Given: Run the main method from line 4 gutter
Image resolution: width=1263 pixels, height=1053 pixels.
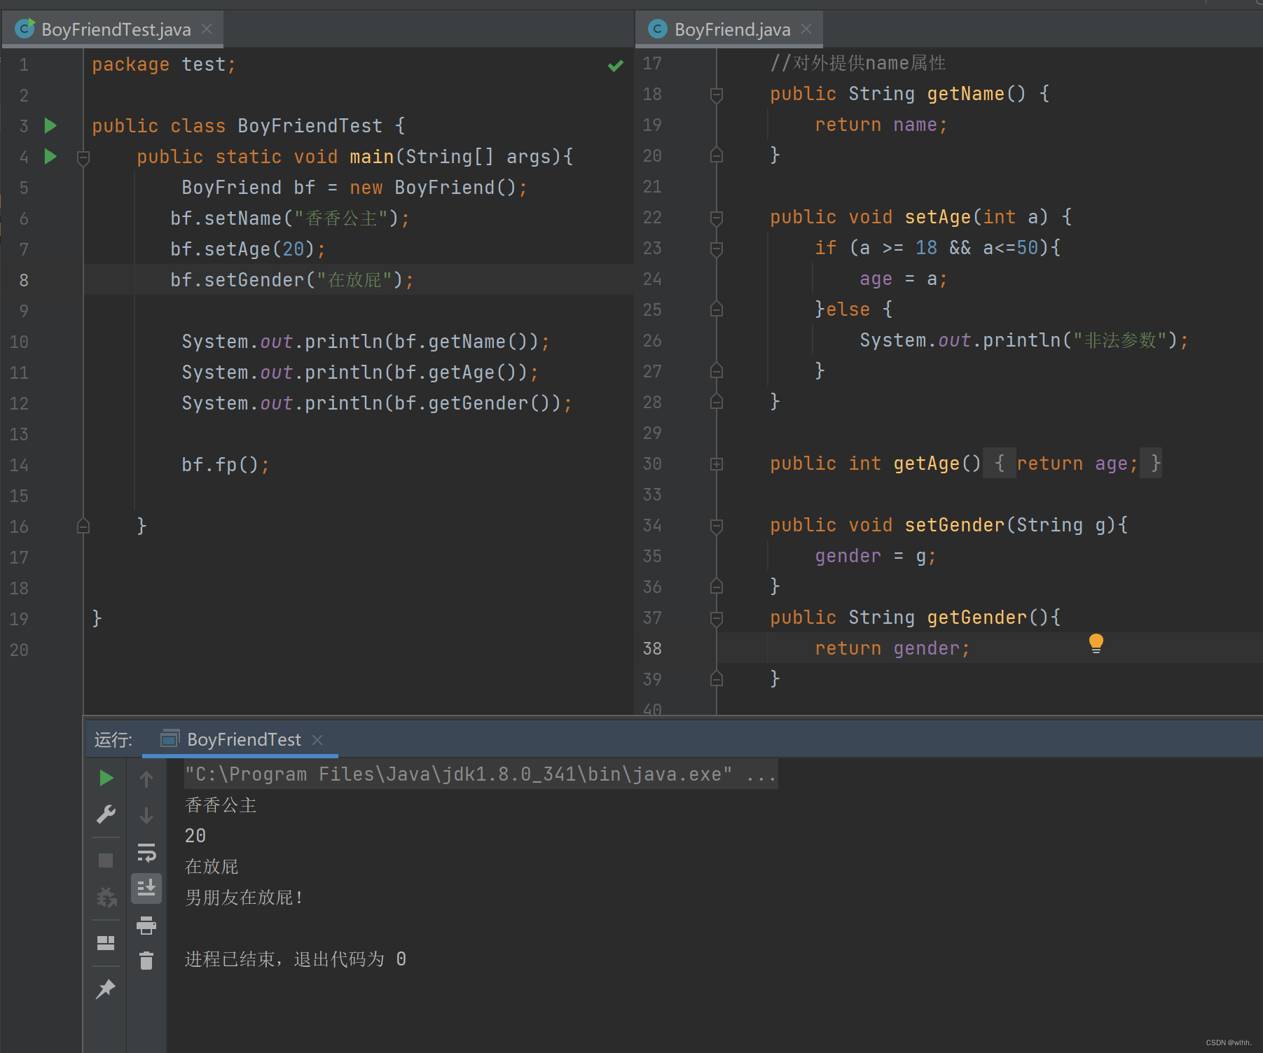Looking at the screenshot, I should [x=50, y=156].
